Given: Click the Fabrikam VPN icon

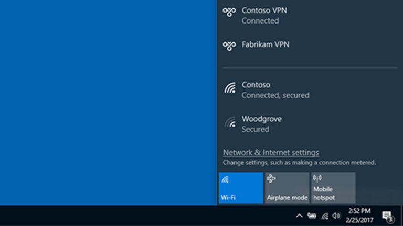Looking at the screenshot, I should (x=229, y=46).
